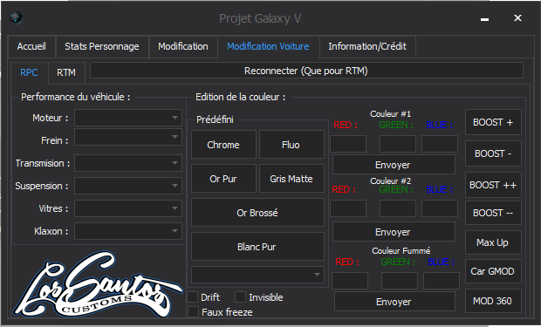Toggle the Invisible checkbox
The image size is (541, 327).
(241, 297)
